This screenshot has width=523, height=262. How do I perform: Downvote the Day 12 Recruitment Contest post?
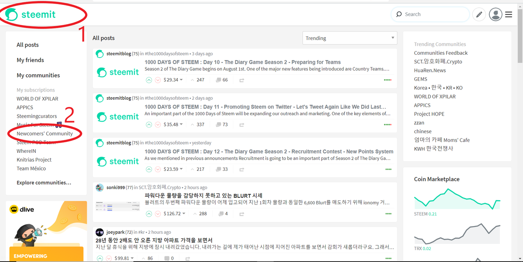tap(158, 169)
